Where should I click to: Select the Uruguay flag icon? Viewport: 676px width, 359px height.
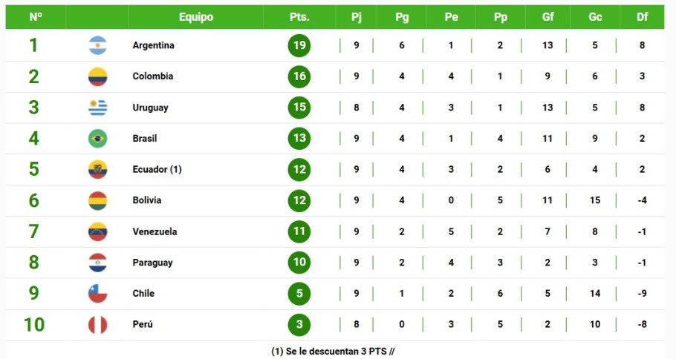coord(98,108)
